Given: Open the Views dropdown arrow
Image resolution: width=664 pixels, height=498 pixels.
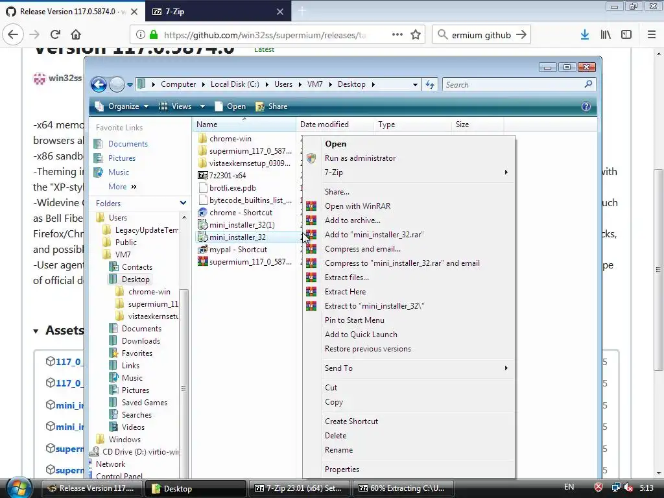Looking at the screenshot, I should coord(202,106).
